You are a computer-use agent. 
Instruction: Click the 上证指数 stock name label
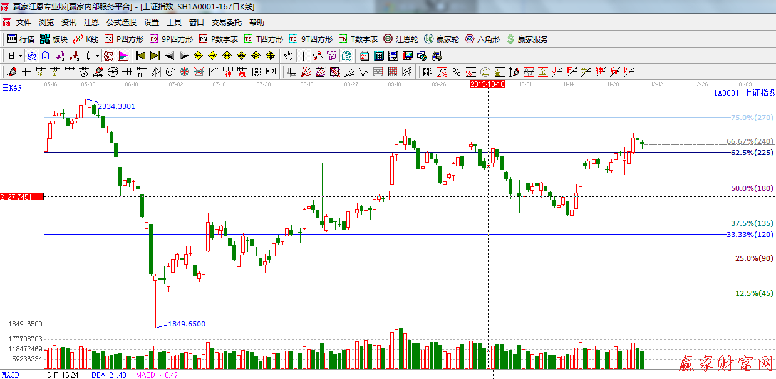759,93
